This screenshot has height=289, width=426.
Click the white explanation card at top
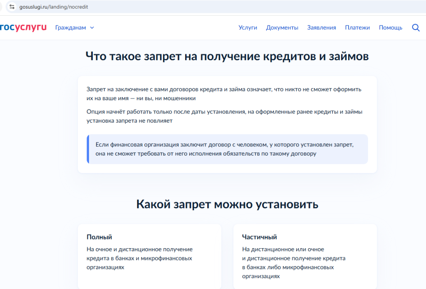(x=228, y=124)
